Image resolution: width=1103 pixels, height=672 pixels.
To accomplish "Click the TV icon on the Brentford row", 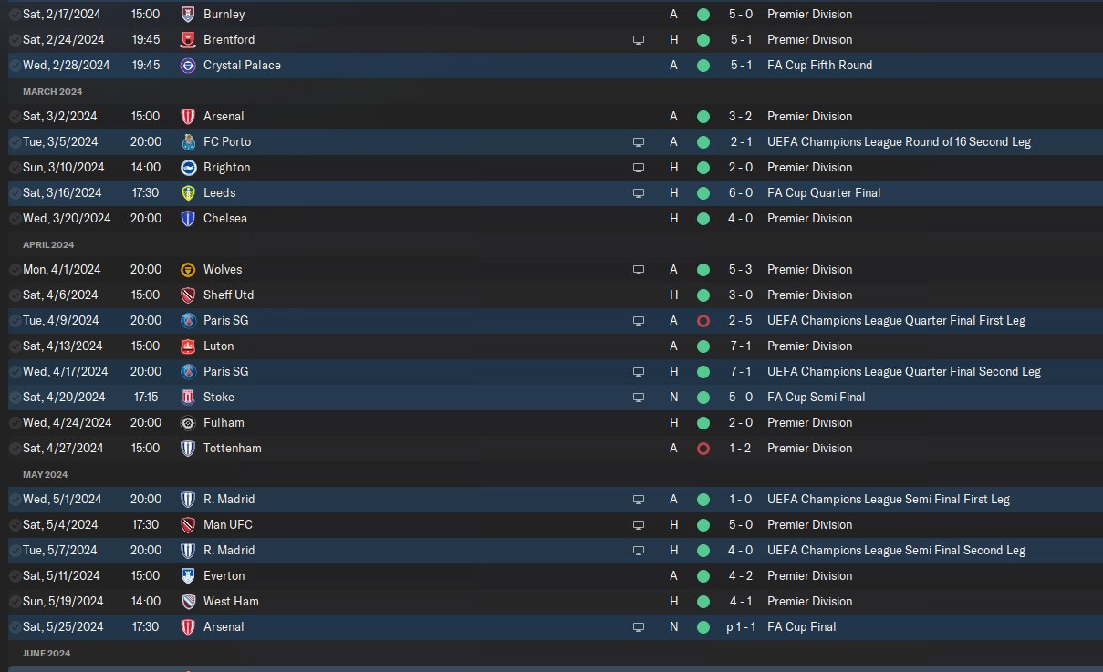I will click(x=639, y=40).
